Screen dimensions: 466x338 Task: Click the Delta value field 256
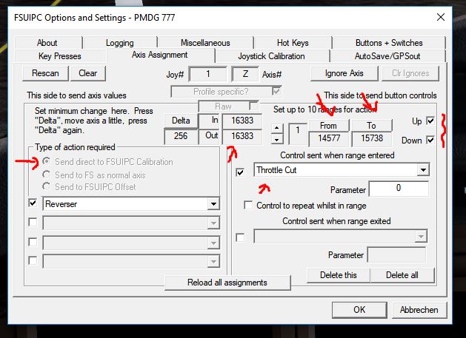coord(181,136)
